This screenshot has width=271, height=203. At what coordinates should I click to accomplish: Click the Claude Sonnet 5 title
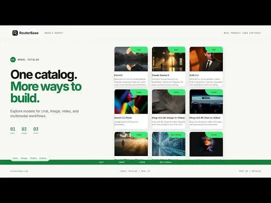pos(160,75)
